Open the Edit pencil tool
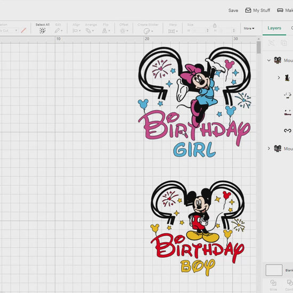 pyautogui.click(x=59, y=30)
